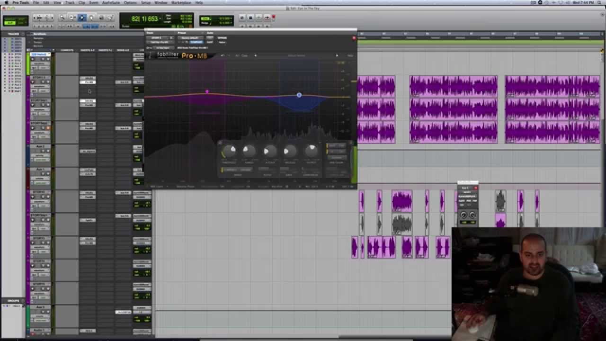606x341 pixels.
Task: Mute the STORY 1 track
Action: 48,82
